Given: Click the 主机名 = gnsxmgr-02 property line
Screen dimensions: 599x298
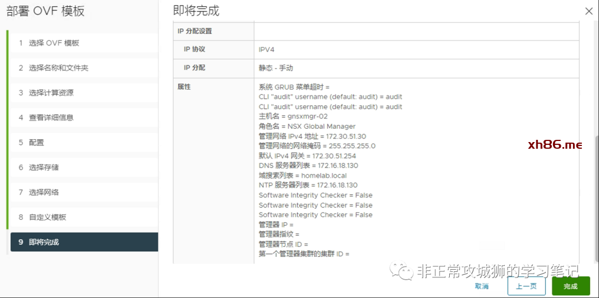Looking at the screenshot, I should pyautogui.click(x=293, y=117).
